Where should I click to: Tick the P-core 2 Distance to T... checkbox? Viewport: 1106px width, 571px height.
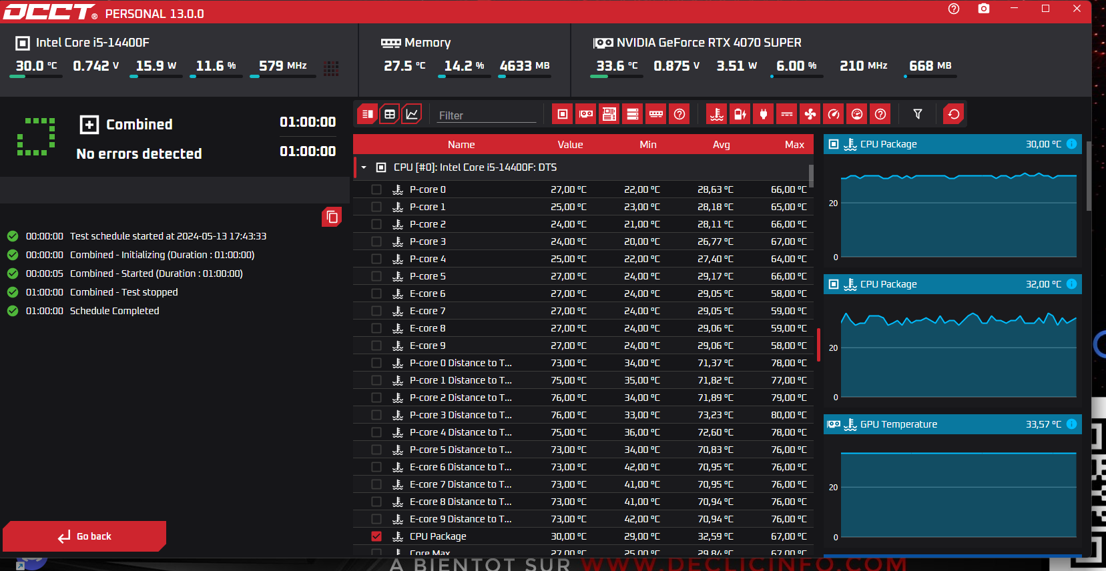pos(376,398)
